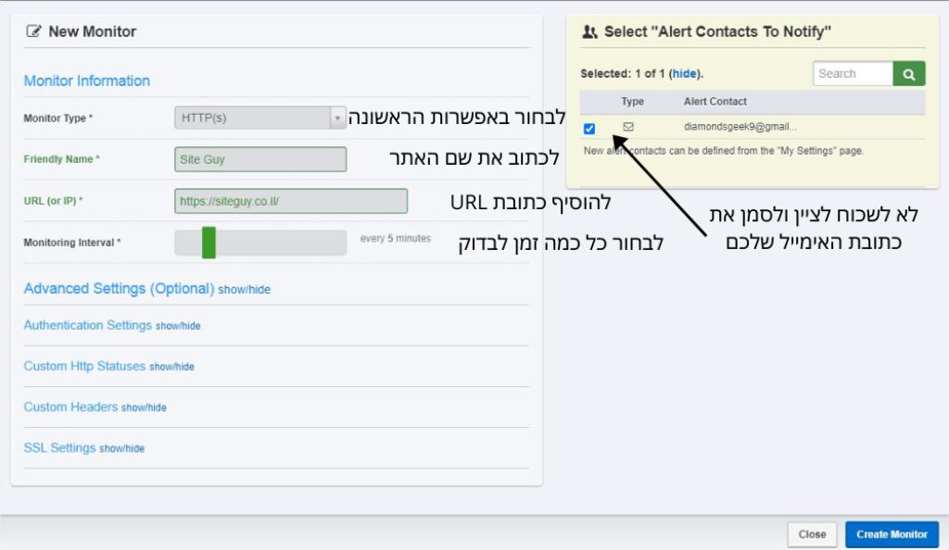Open the Monitor Type dropdown arrow
This screenshot has width=949, height=550.
tap(337, 118)
